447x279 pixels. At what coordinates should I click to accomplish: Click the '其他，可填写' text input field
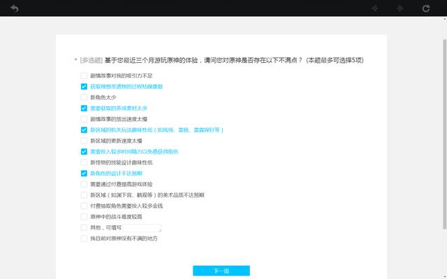click(x=142, y=228)
